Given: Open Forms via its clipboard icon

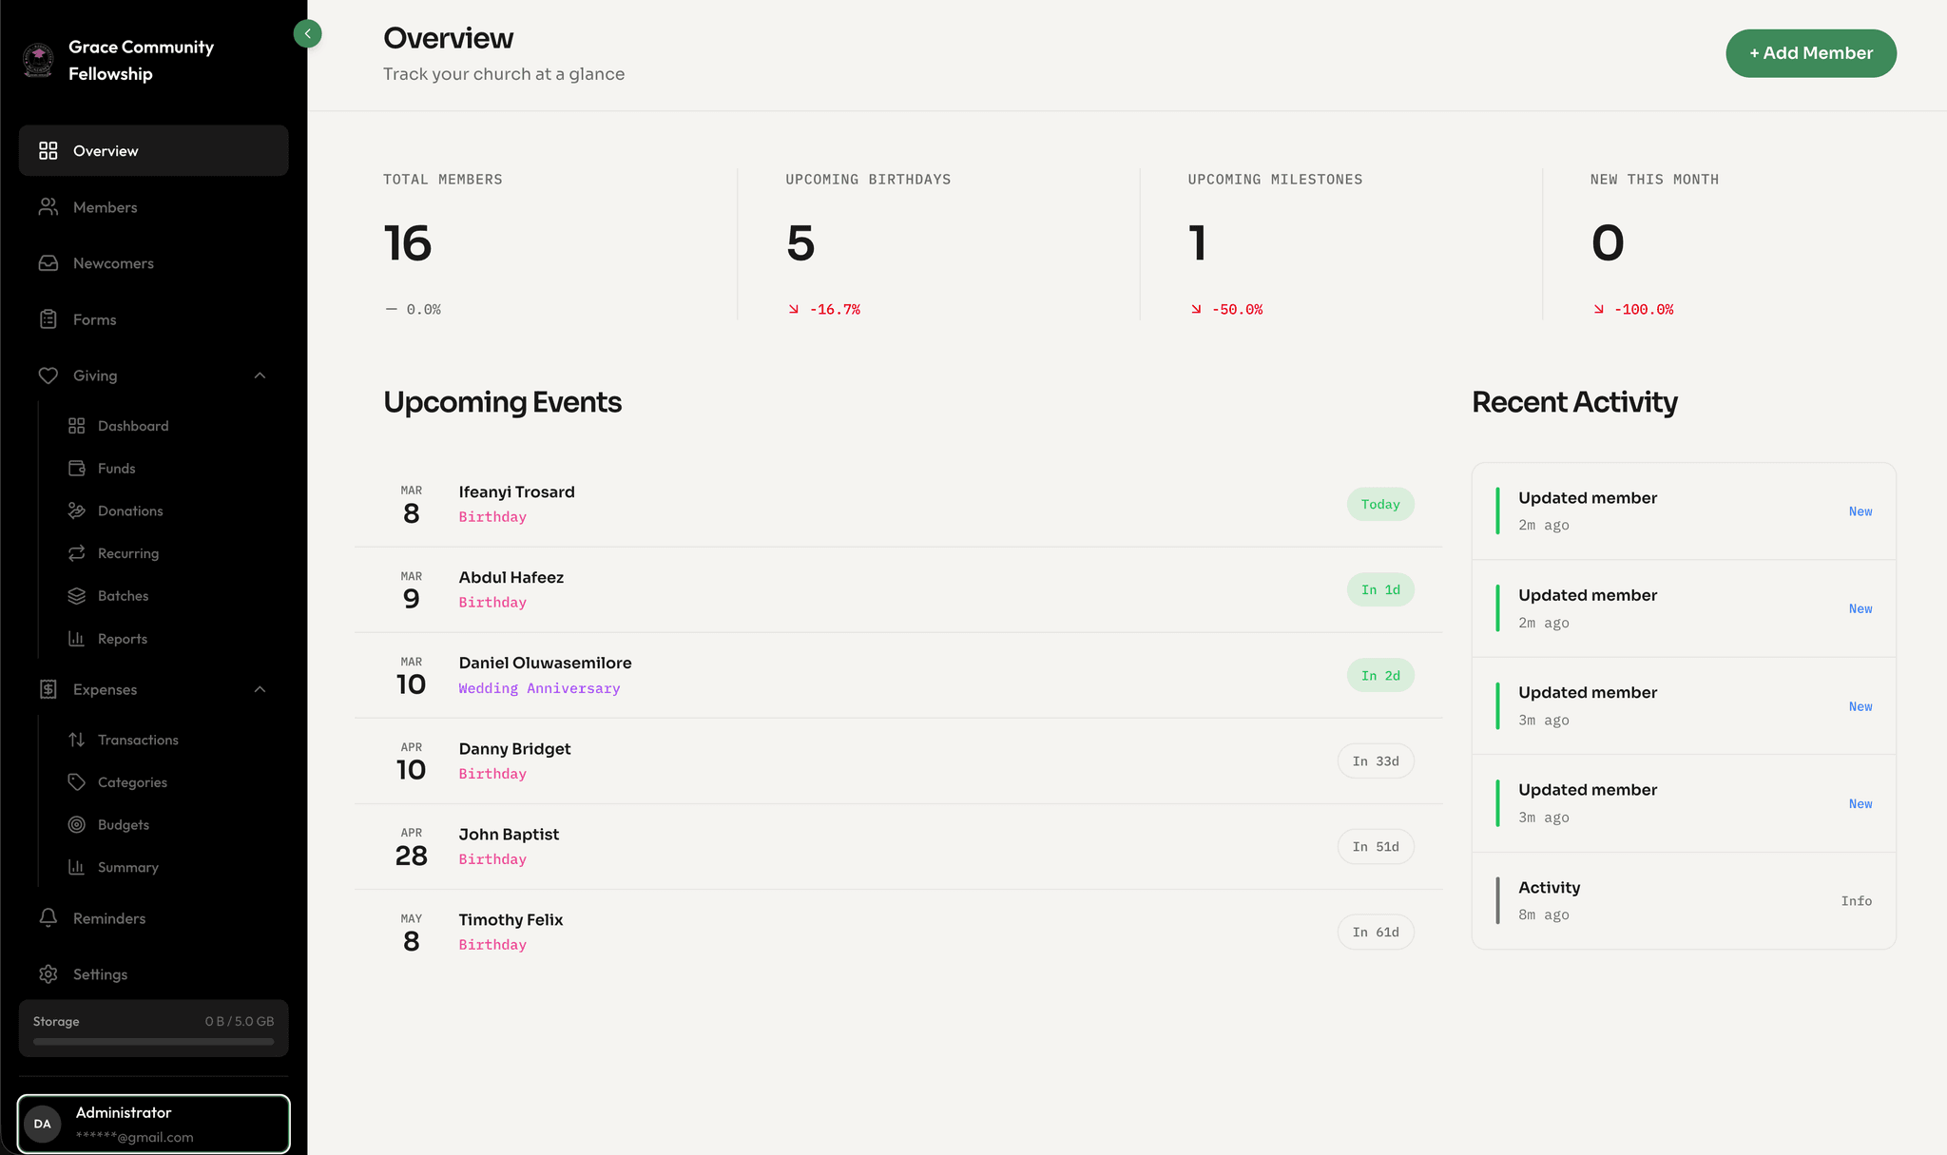Looking at the screenshot, I should tap(48, 318).
